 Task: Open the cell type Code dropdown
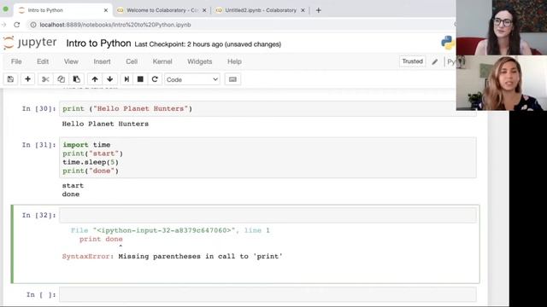192,79
